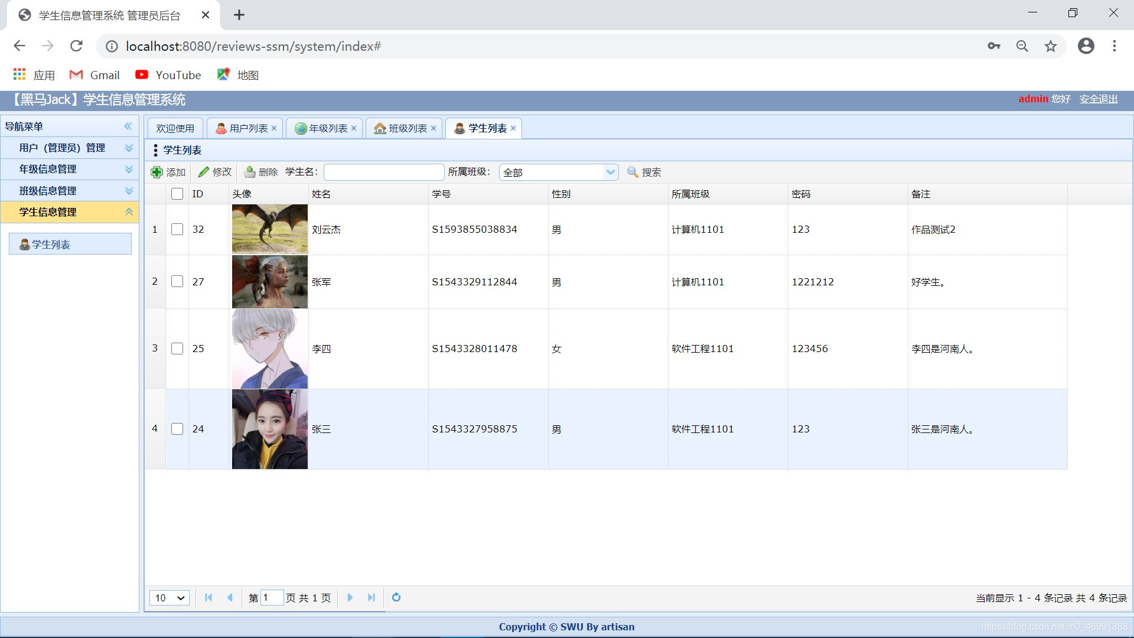Click the 删除 (delete) button
The width and height of the screenshot is (1134, 638).
click(x=261, y=172)
